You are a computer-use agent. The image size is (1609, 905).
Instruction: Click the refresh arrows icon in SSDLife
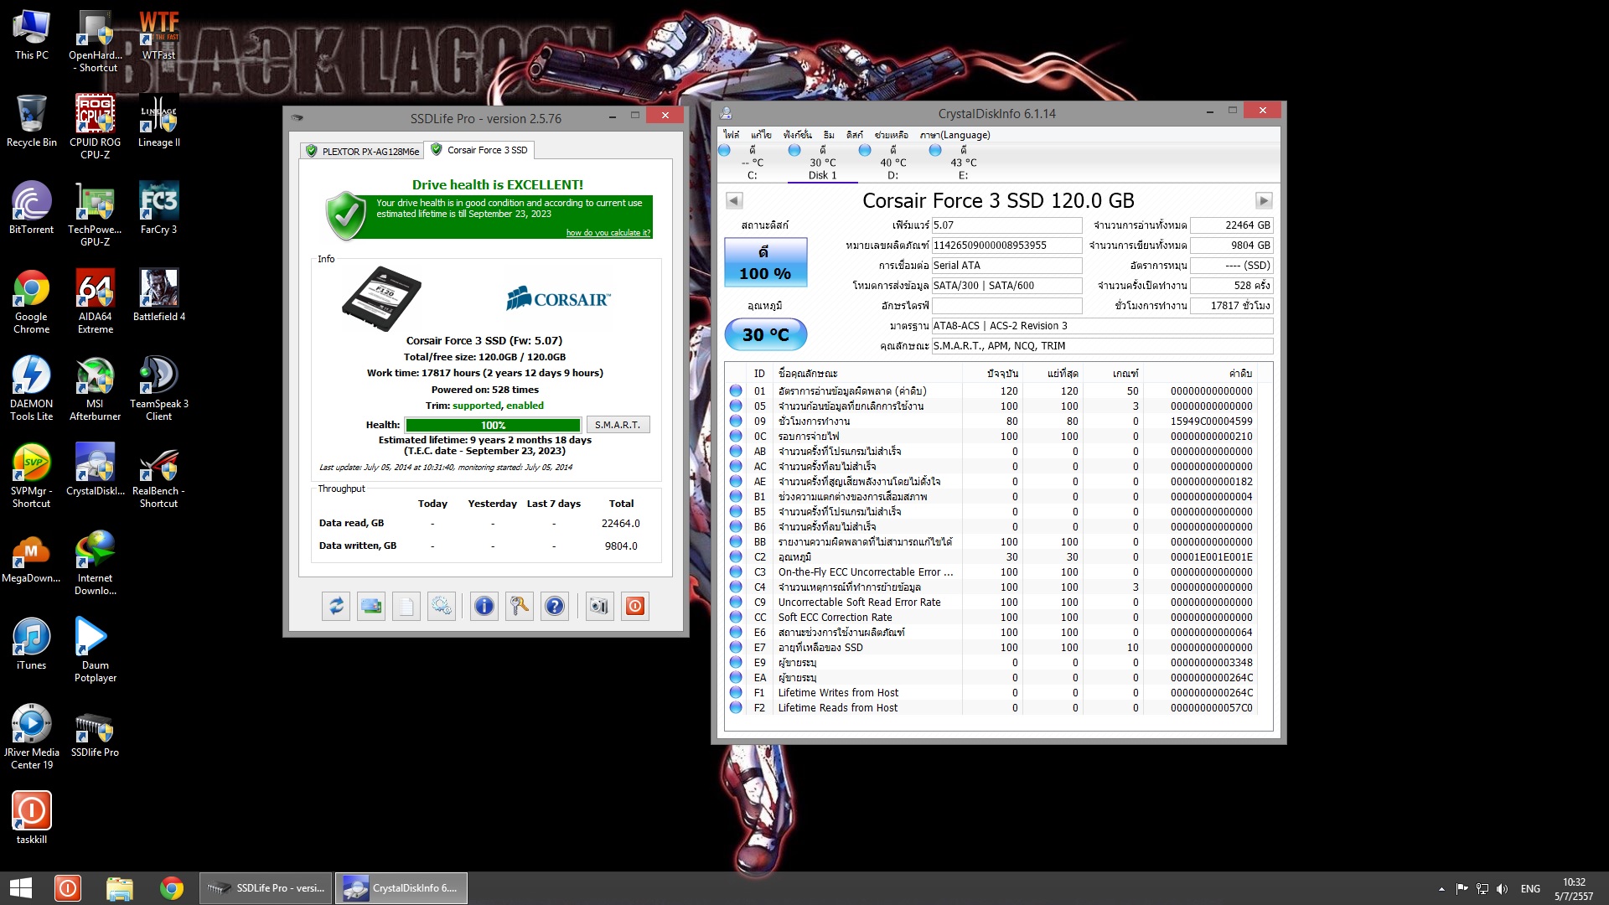[336, 606]
